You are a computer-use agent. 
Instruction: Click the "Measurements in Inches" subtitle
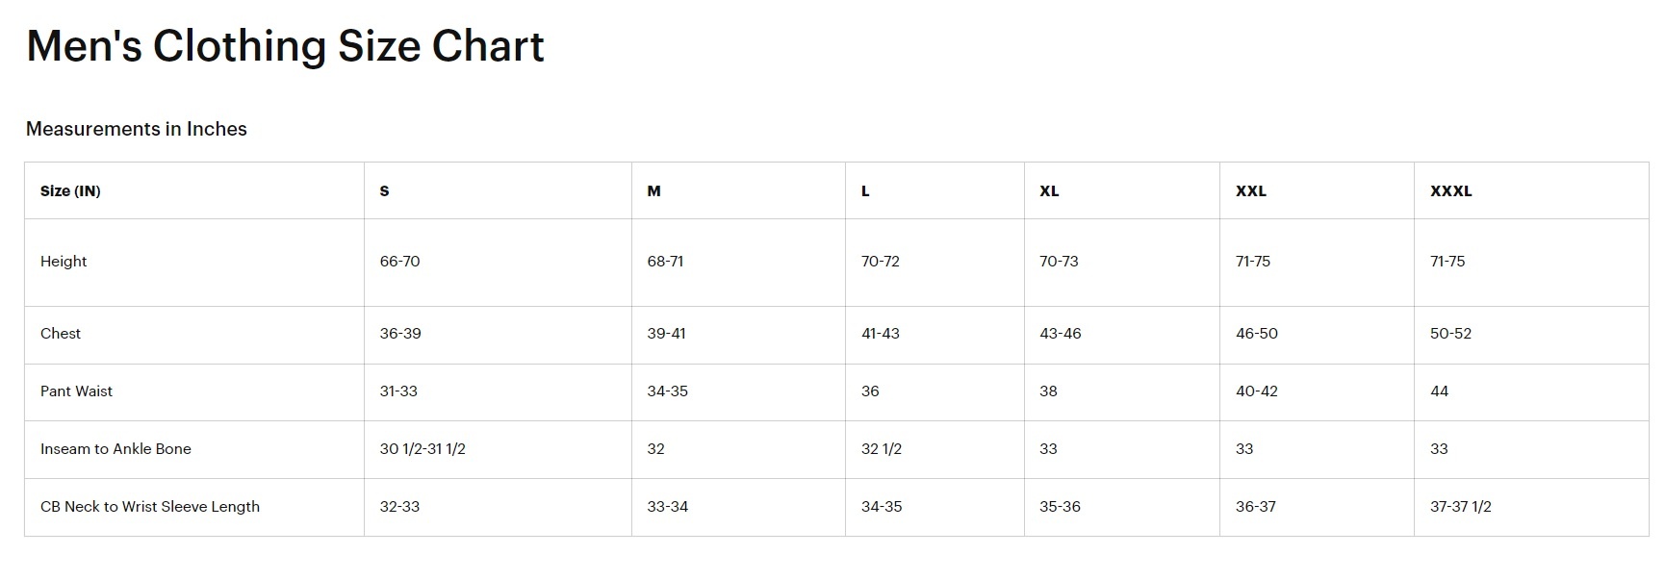coord(136,129)
